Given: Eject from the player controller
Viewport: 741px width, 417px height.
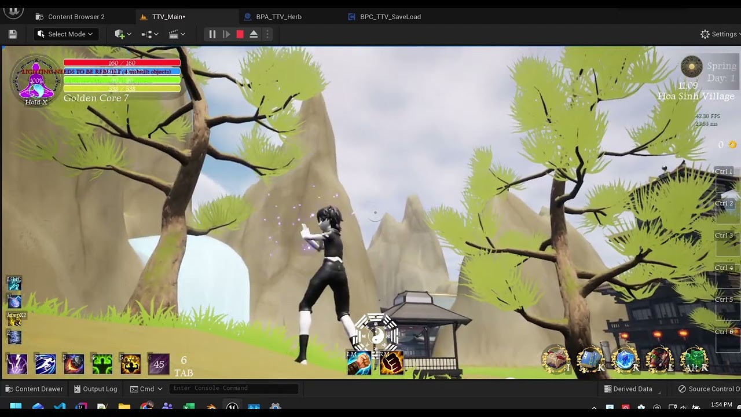Looking at the screenshot, I should [254, 34].
